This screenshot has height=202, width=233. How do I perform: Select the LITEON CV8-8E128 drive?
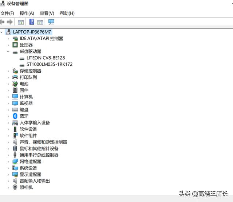(46, 58)
